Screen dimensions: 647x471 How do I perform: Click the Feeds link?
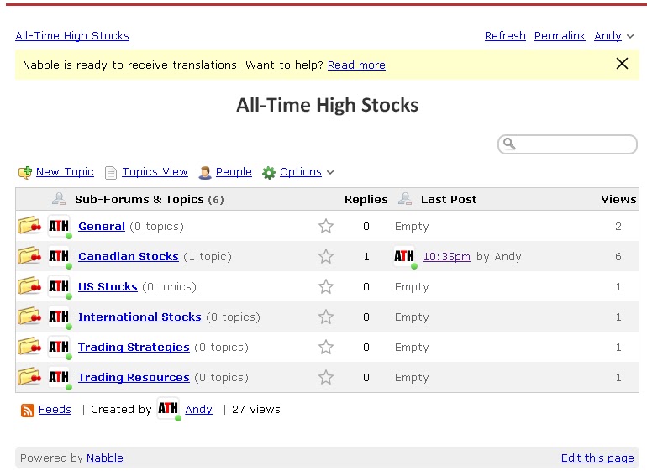tap(55, 409)
